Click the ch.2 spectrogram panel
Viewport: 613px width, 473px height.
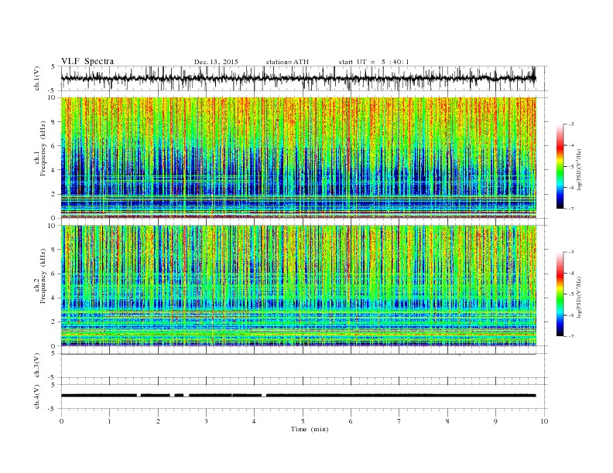[299, 286]
